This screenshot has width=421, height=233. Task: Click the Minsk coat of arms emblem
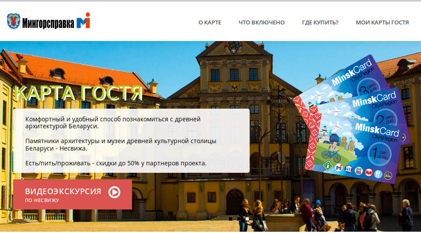click(14, 21)
